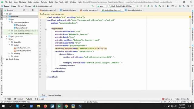Click the Firefox icon in the taskbar
Screen dimensions: 194x109
(45, 106)
